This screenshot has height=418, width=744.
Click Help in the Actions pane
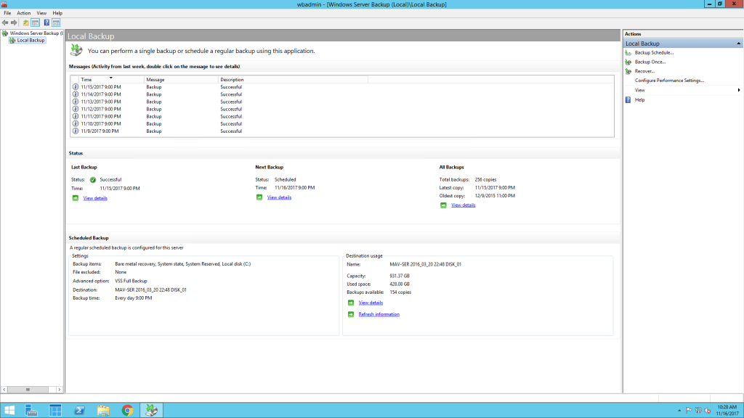point(639,100)
